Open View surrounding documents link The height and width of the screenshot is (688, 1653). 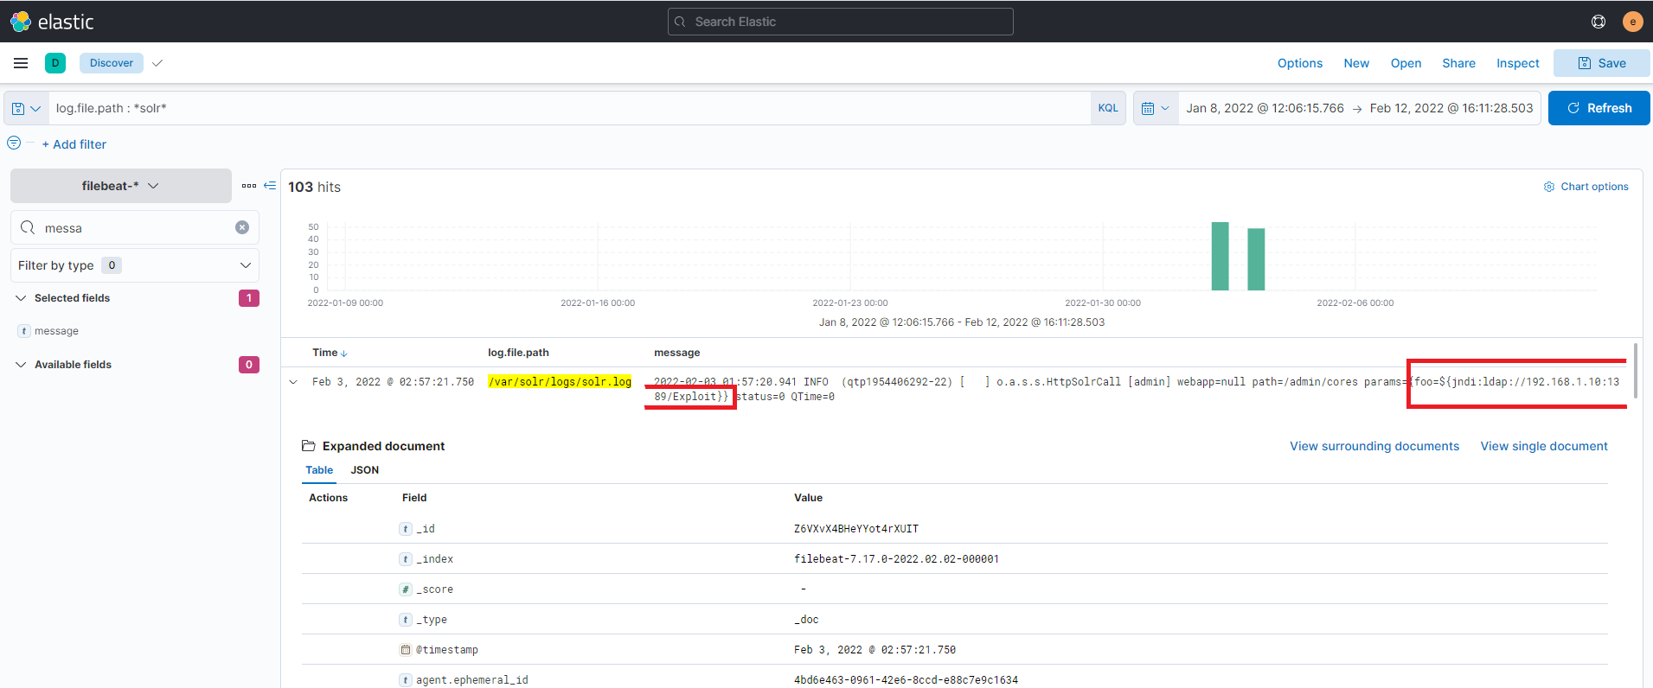pyautogui.click(x=1374, y=446)
